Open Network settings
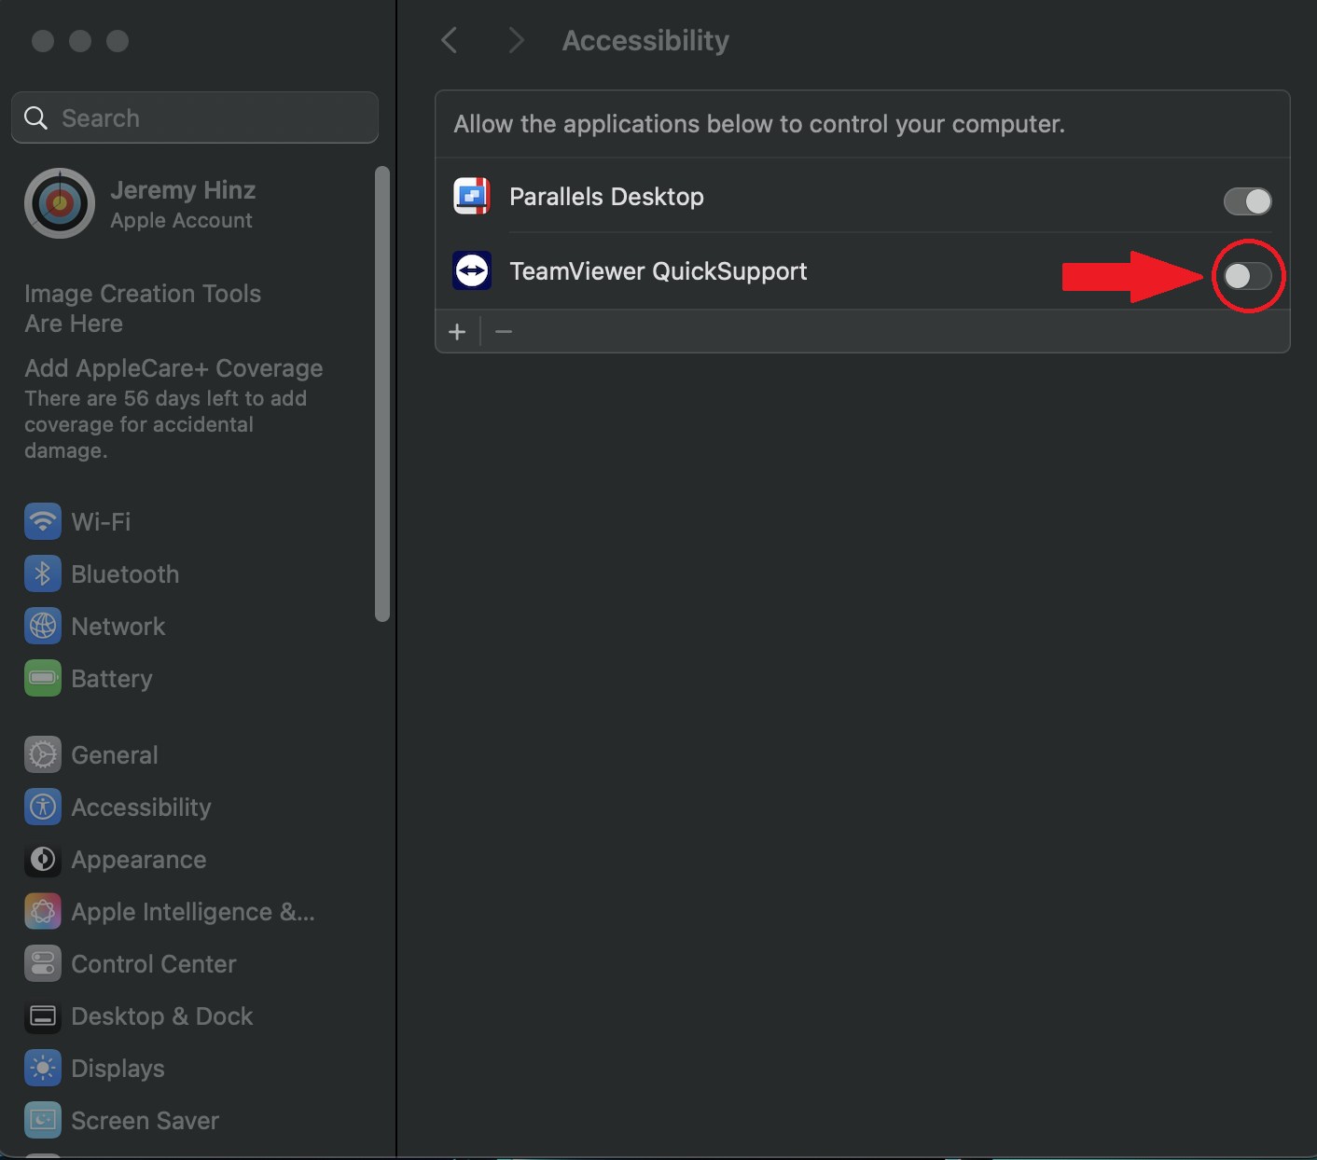The width and height of the screenshot is (1317, 1160). coord(43,626)
